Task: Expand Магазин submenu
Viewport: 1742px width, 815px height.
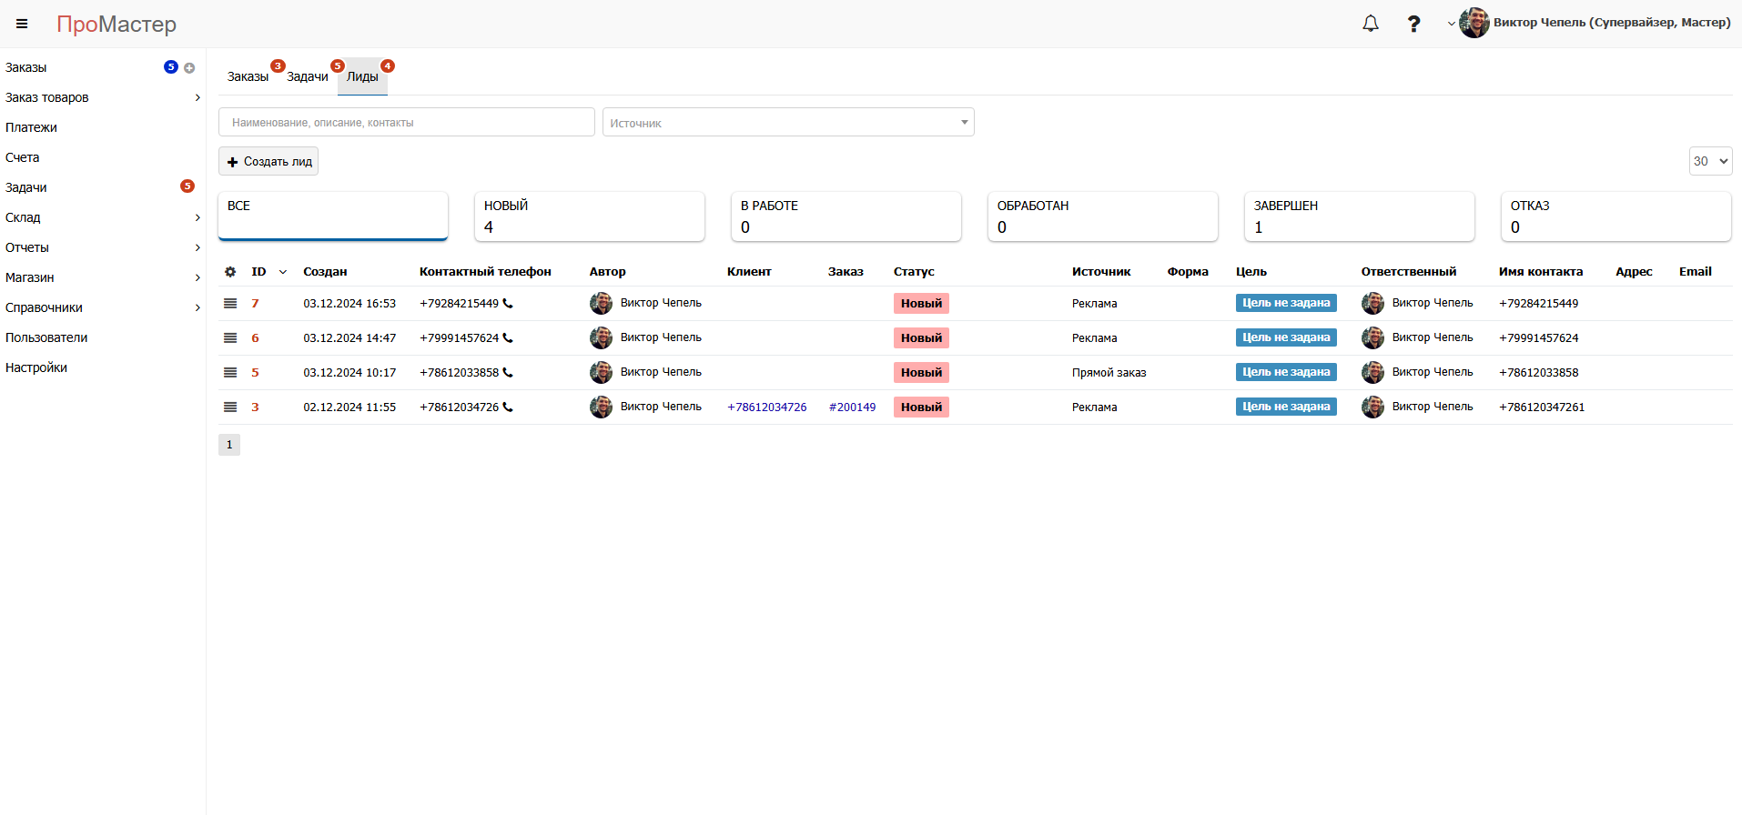Action: tap(197, 277)
